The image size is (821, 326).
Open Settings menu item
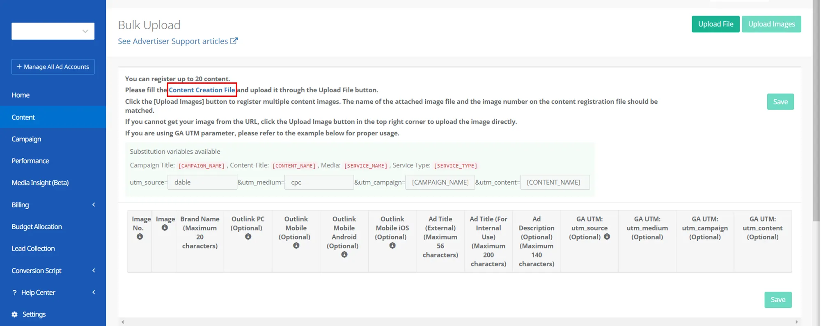tap(53, 315)
